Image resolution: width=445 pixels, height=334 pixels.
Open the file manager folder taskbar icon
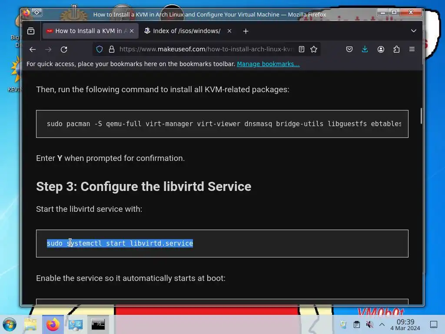[x=30, y=324]
